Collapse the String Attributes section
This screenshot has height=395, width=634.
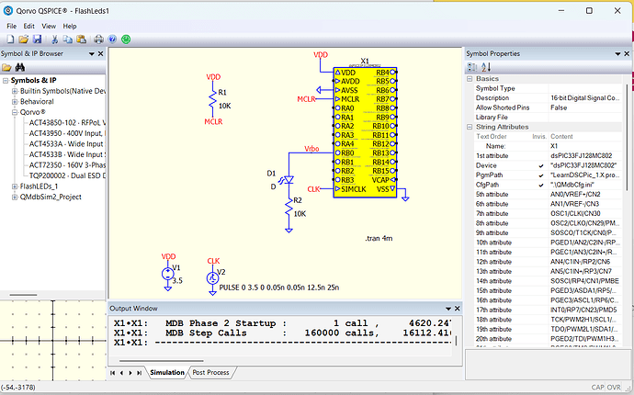click(x=470, y=127)
